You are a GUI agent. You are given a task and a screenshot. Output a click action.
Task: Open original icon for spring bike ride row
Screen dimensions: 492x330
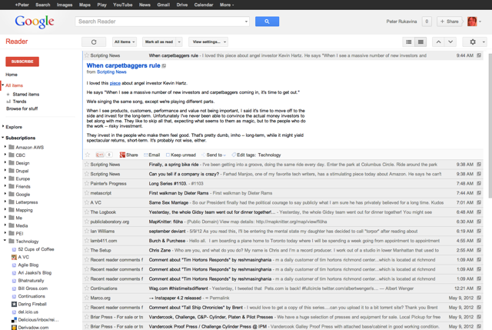pos(479,164)
